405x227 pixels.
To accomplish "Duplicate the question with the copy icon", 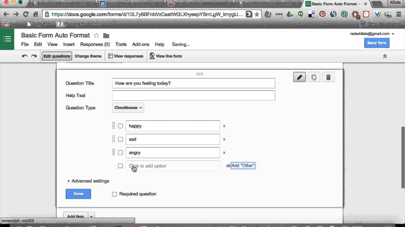I will [x=314, y=77].
